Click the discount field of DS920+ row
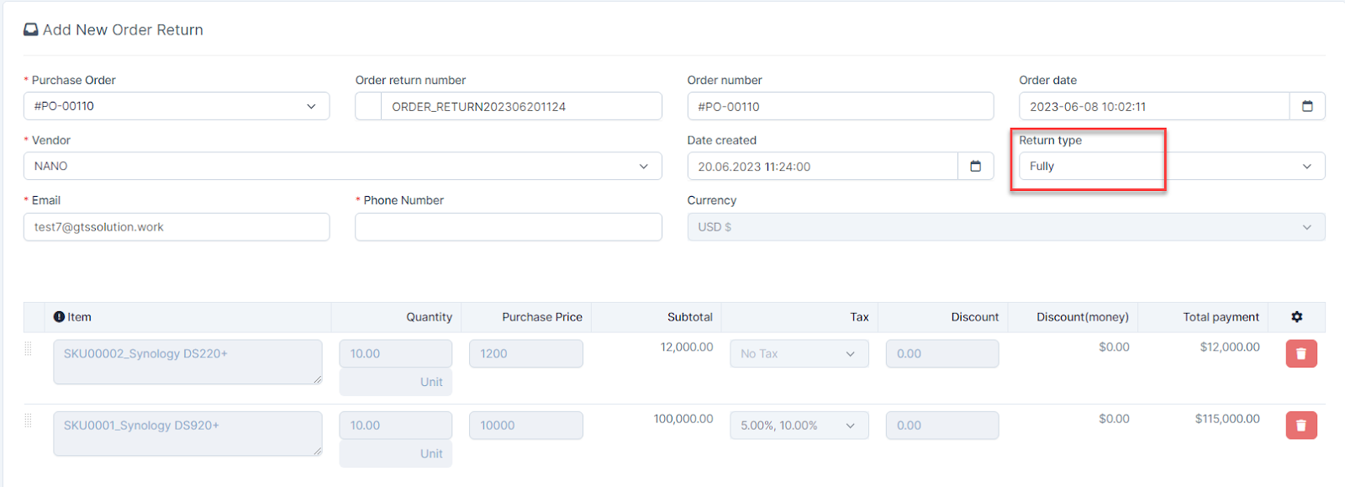Screen dimensions: 1345x487 (x=941, y=426)
